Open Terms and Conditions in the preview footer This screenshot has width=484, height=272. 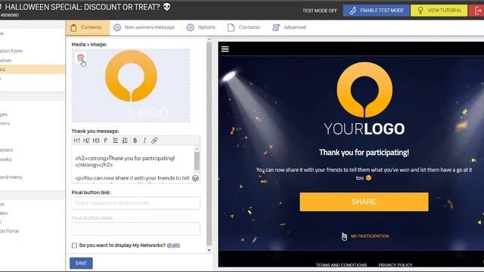341,265
